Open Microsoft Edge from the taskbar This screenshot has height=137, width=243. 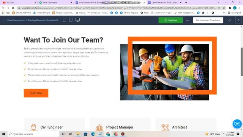tap(93, 134)
